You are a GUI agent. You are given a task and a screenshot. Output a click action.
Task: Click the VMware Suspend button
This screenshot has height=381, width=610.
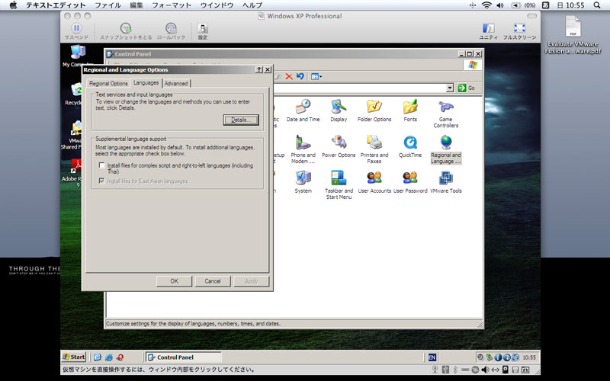point(77,31)
